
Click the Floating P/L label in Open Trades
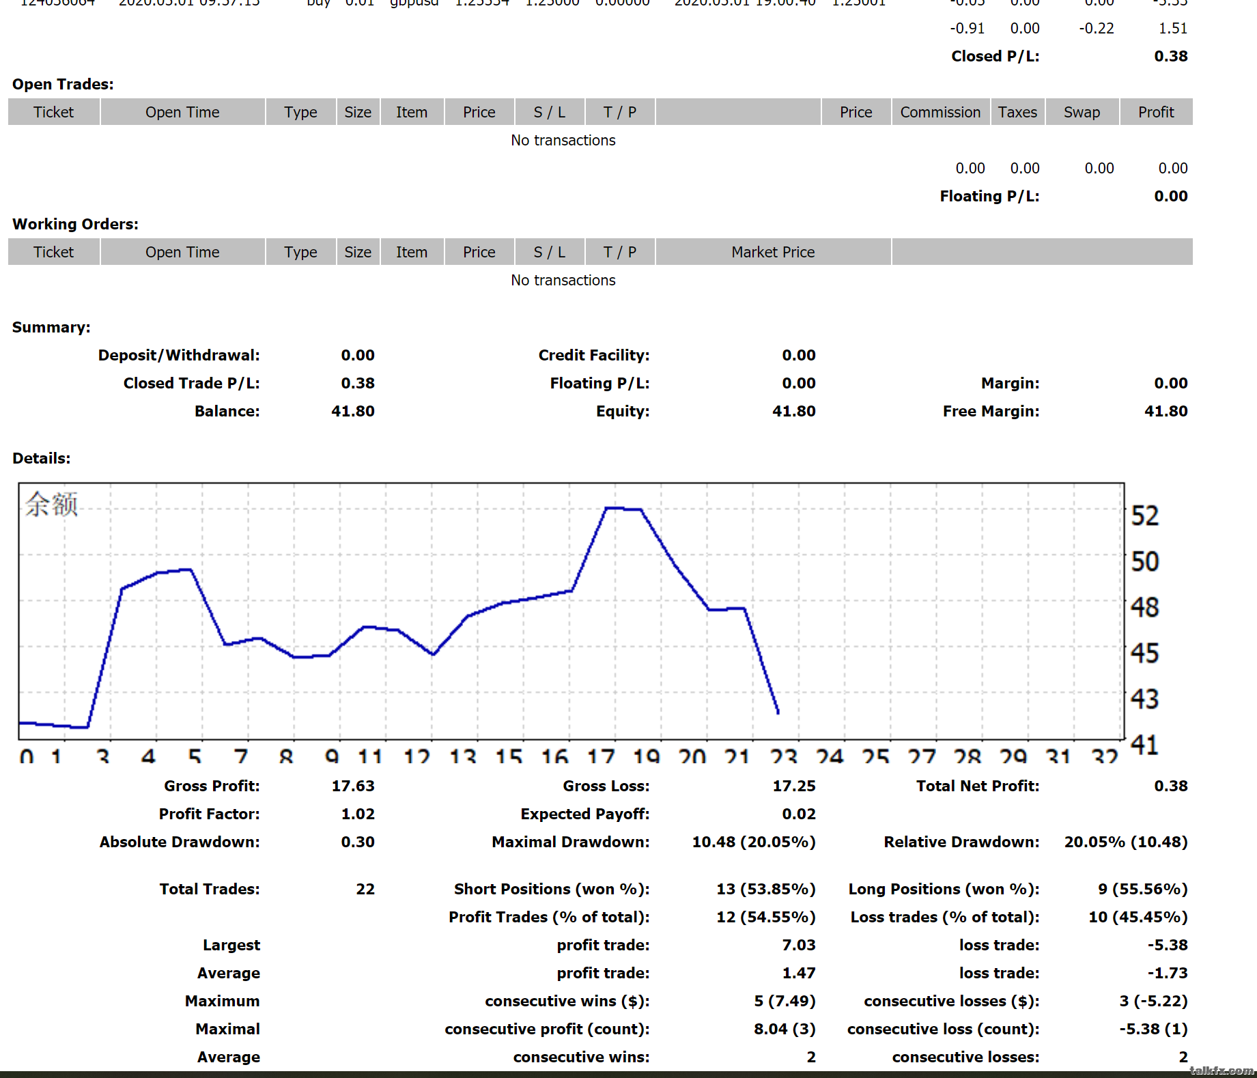(x=989, y=196)
